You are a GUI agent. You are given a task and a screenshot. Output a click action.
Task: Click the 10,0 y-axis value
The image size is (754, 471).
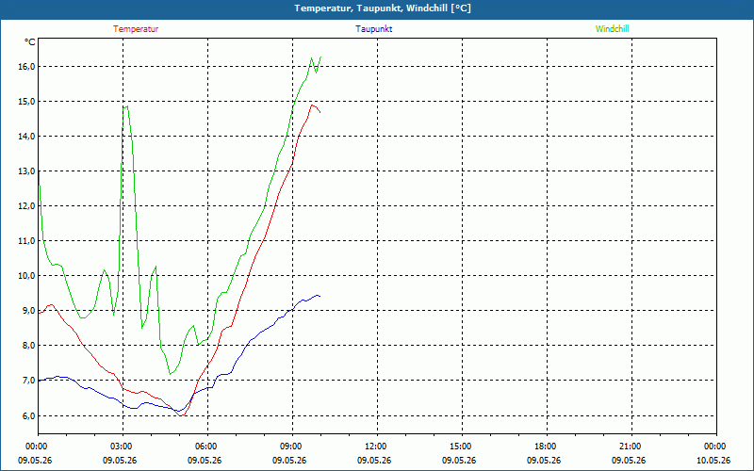pos(27,276)
